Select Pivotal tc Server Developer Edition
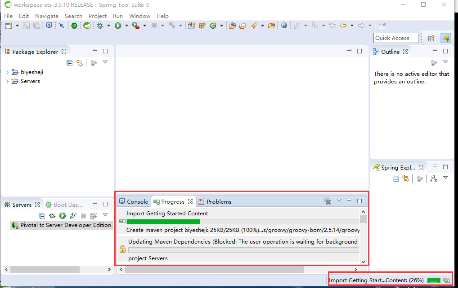The image size is (458, 288). (x=62, y=225)
